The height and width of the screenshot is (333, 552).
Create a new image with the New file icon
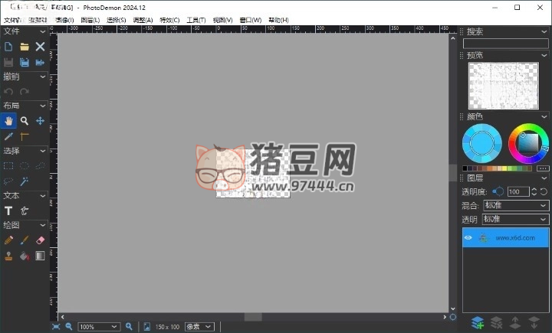point(8,47)
